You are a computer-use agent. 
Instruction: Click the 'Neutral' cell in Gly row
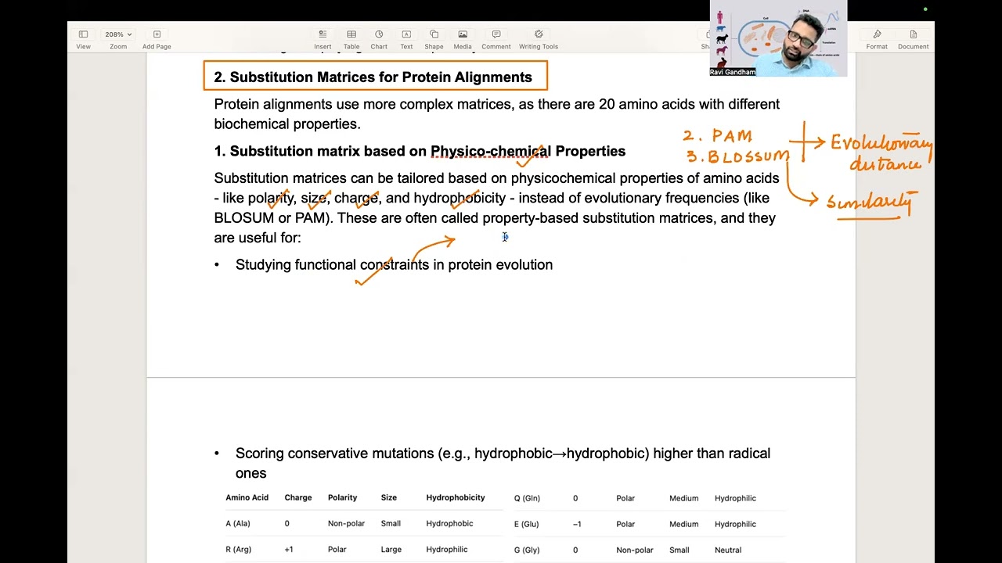[728, 550]
